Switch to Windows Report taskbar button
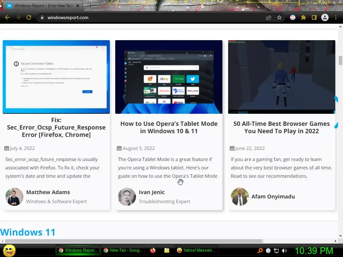 click(x=78, y=250)
